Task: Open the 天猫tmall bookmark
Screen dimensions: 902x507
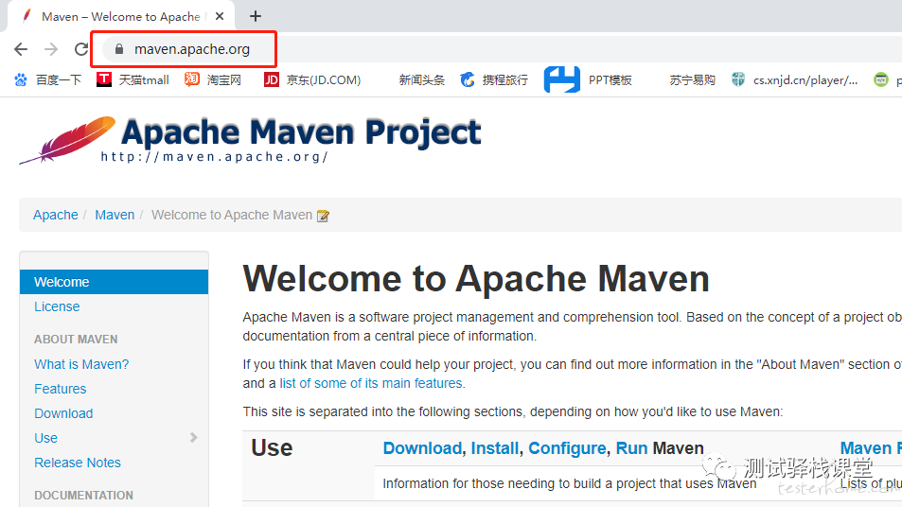Action: [133, 79]
